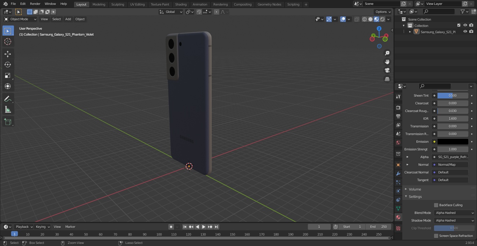The image size is (477, 246).
Task: Click the timeline current frame marker
Action: (x=14, y=234)
